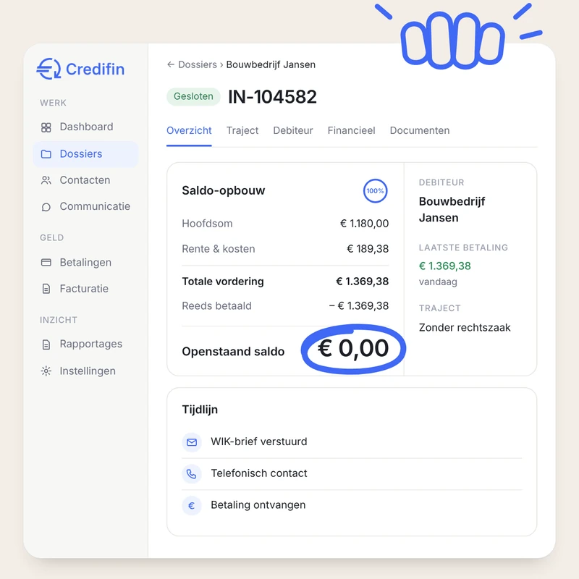579x579 pixels.
Task: Click the Credifin logo icon
Action: pyautogui.click(x=48, y=69)
